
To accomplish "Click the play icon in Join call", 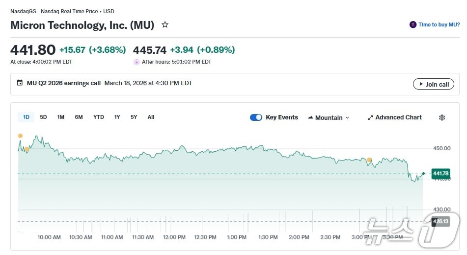I will [x=420, y=84].
